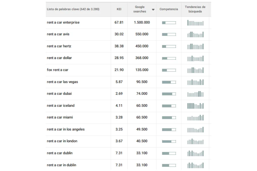This screenshot has height=171, width=257.
Task: Open trend chart for rent a car dubai
Action: (195, 94)
